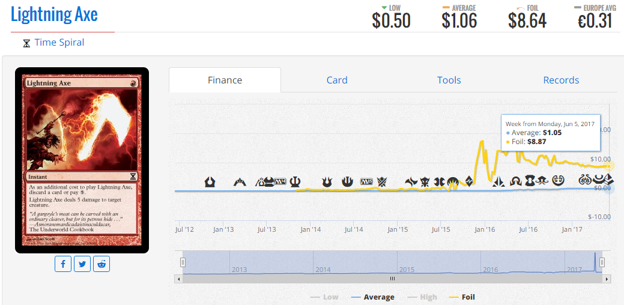The height and width of the screenshot is (305, 624).
Task: Click the 2013 label in navigator
Action: pyautogui.click(x=239, y=270)
